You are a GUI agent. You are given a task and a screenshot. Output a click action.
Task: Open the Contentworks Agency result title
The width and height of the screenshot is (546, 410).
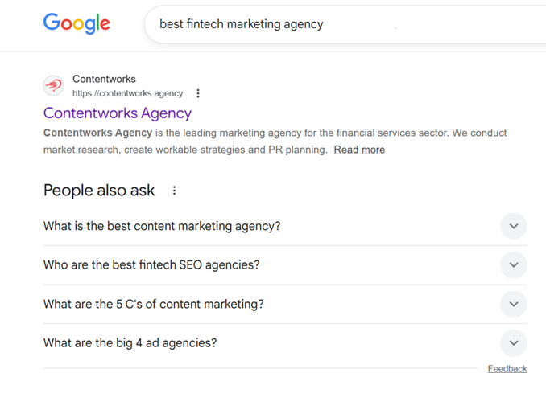pyautogui.click(x=118, y=113)
